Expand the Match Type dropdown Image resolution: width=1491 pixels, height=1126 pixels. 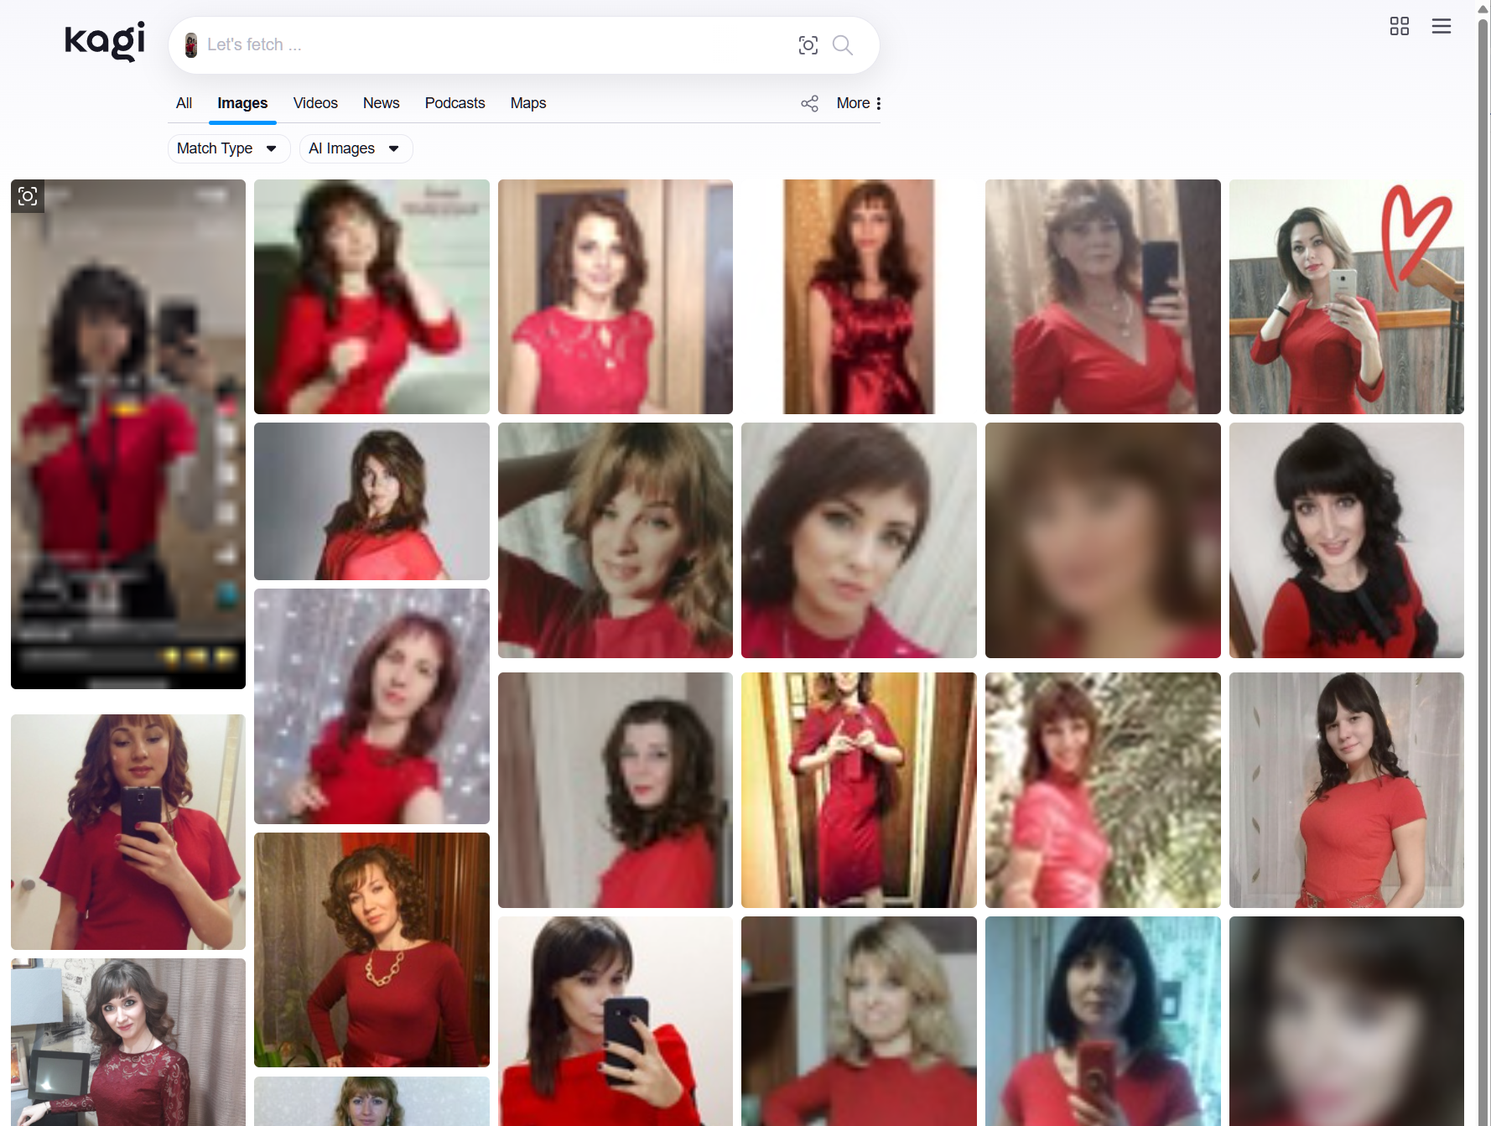pyautogui.click(x=228, y=148)
